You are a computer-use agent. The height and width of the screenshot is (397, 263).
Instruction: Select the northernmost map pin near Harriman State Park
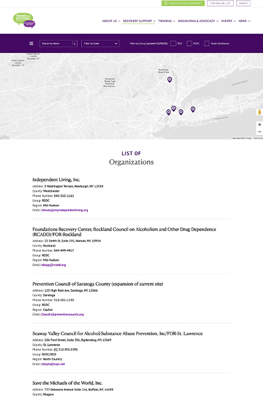click(170, 79)
